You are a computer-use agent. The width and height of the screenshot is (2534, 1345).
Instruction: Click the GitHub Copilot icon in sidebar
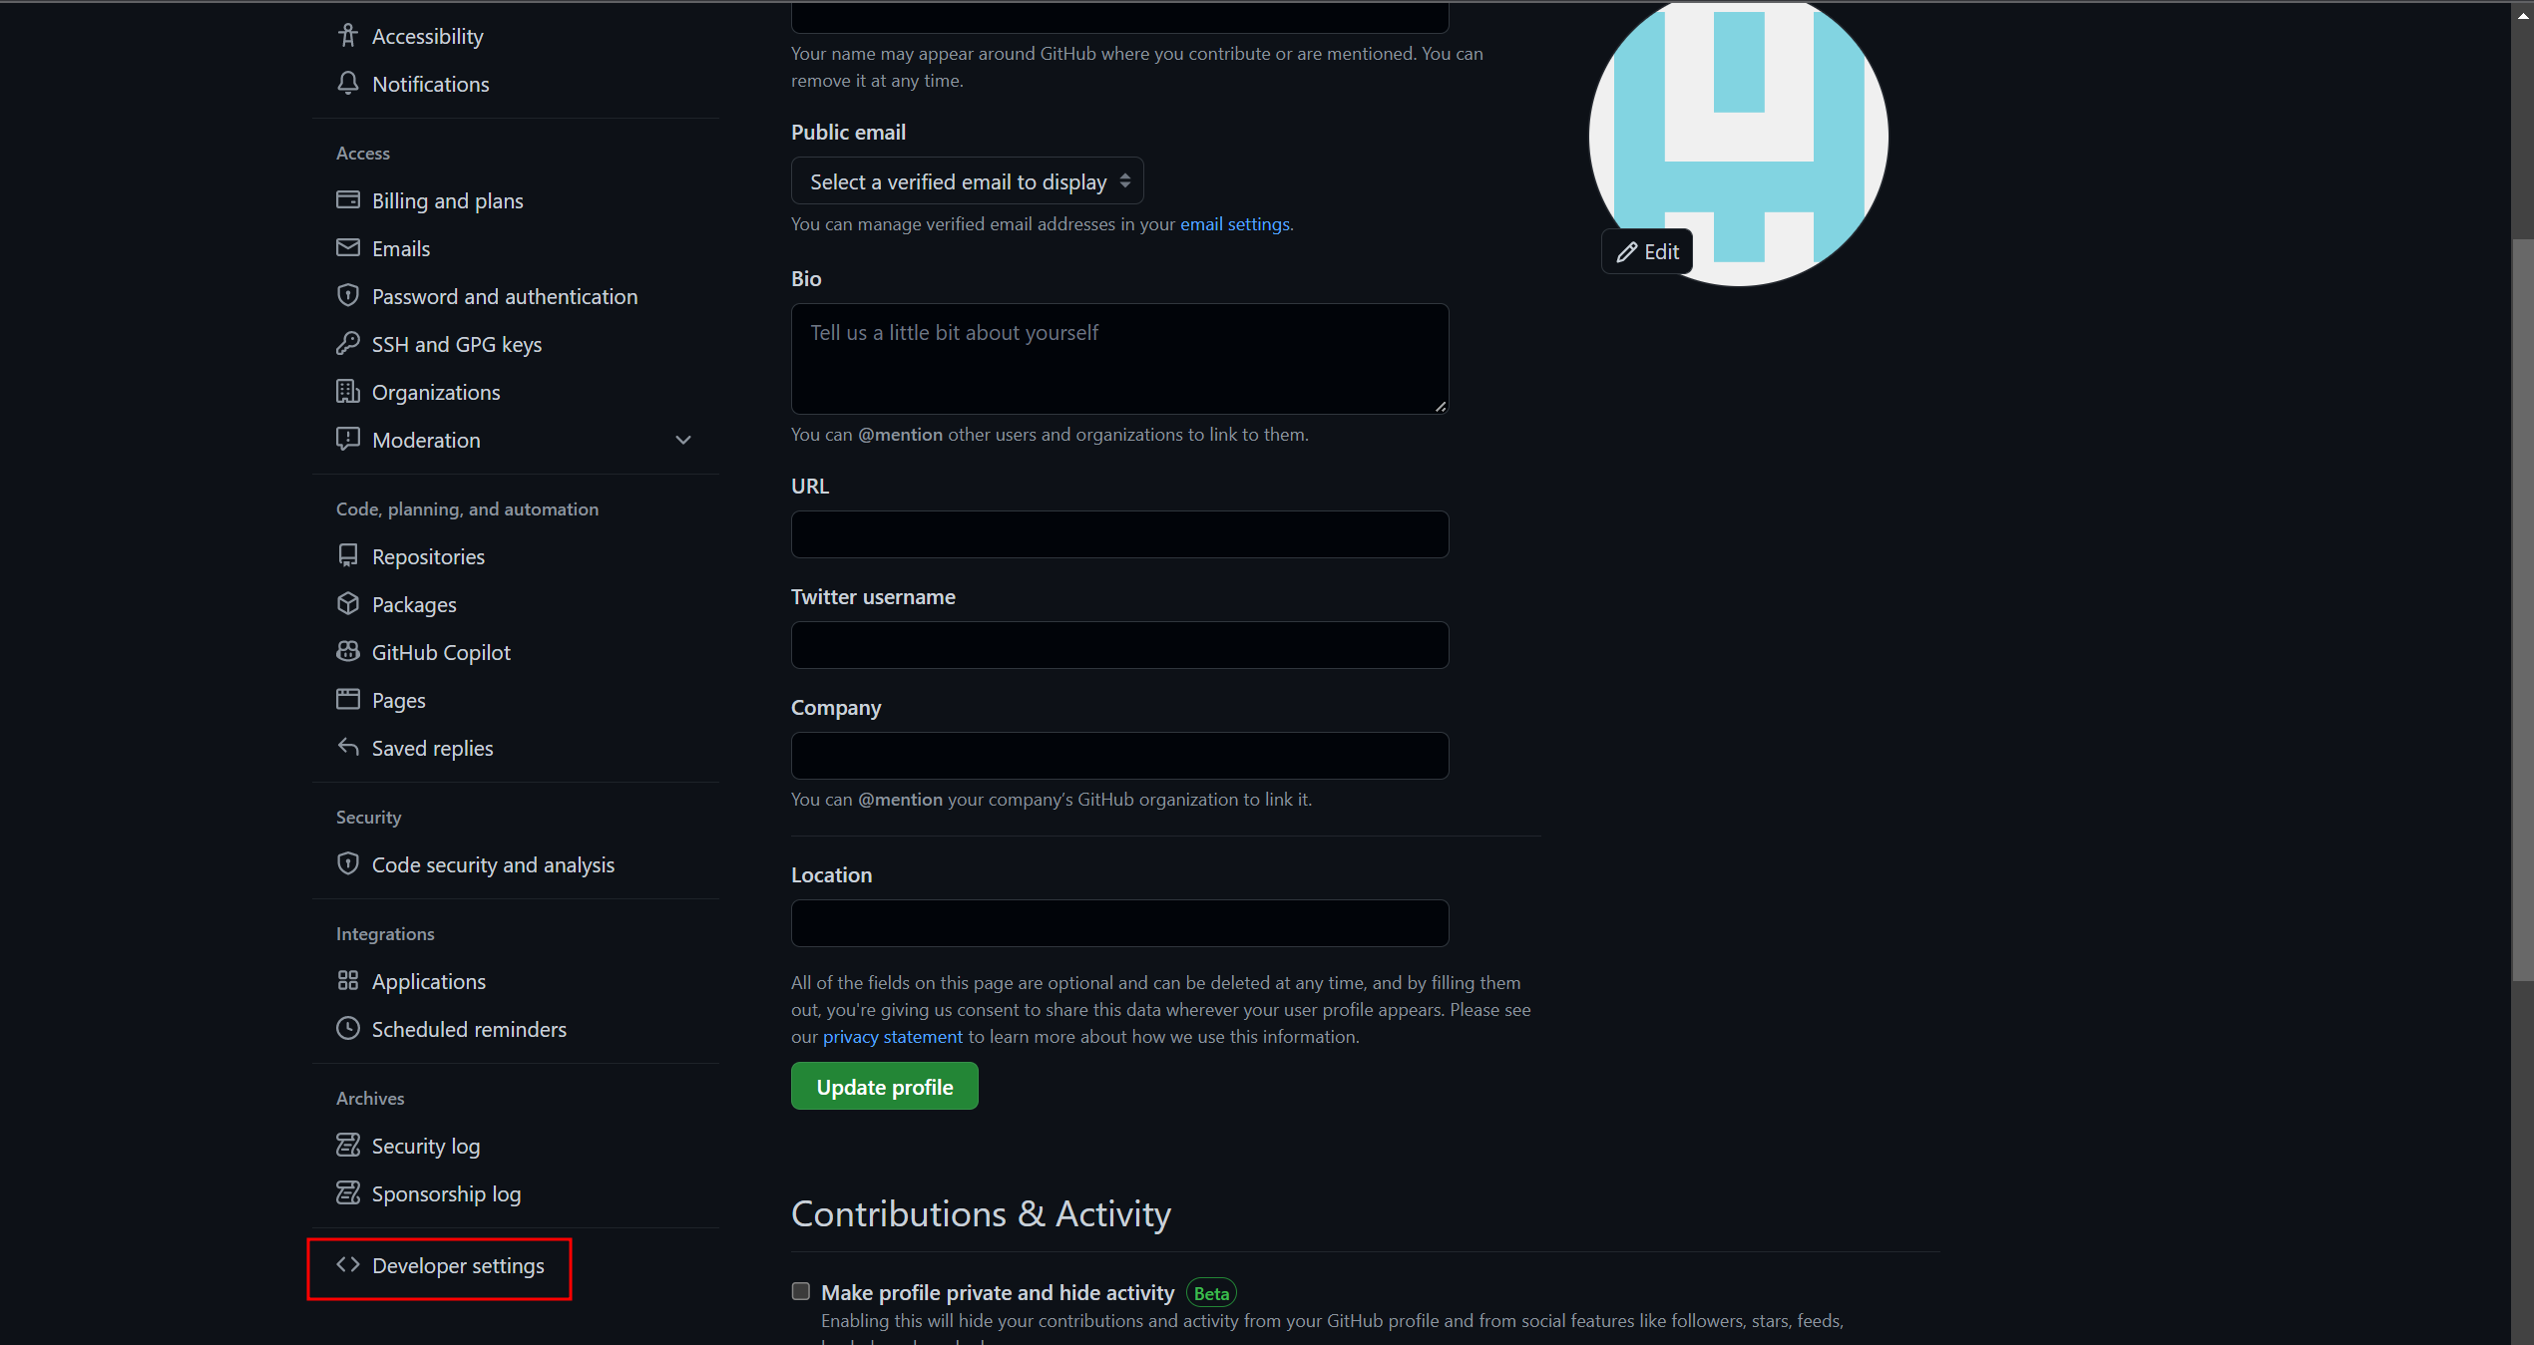[347, 652]
